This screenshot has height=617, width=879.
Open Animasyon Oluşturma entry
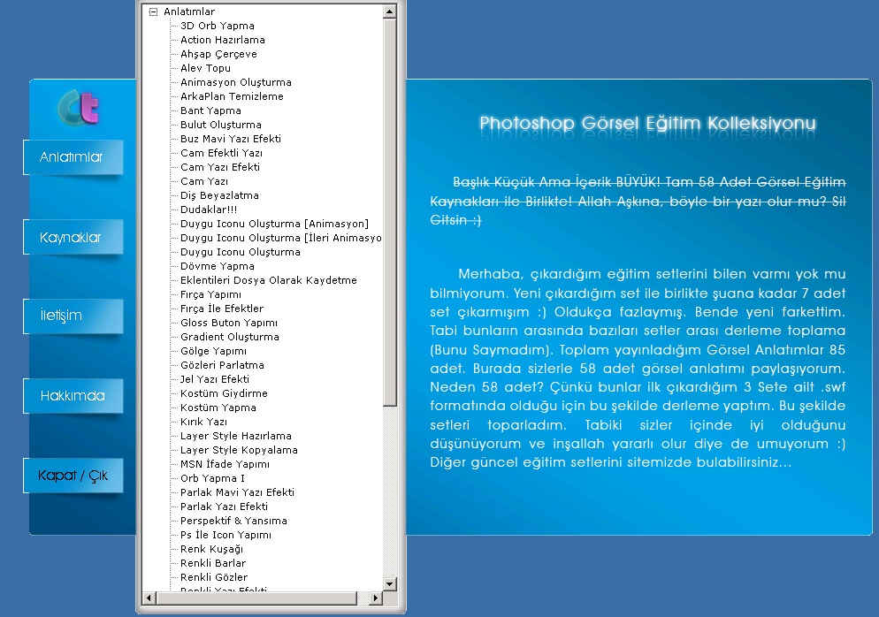click(236, 82)
